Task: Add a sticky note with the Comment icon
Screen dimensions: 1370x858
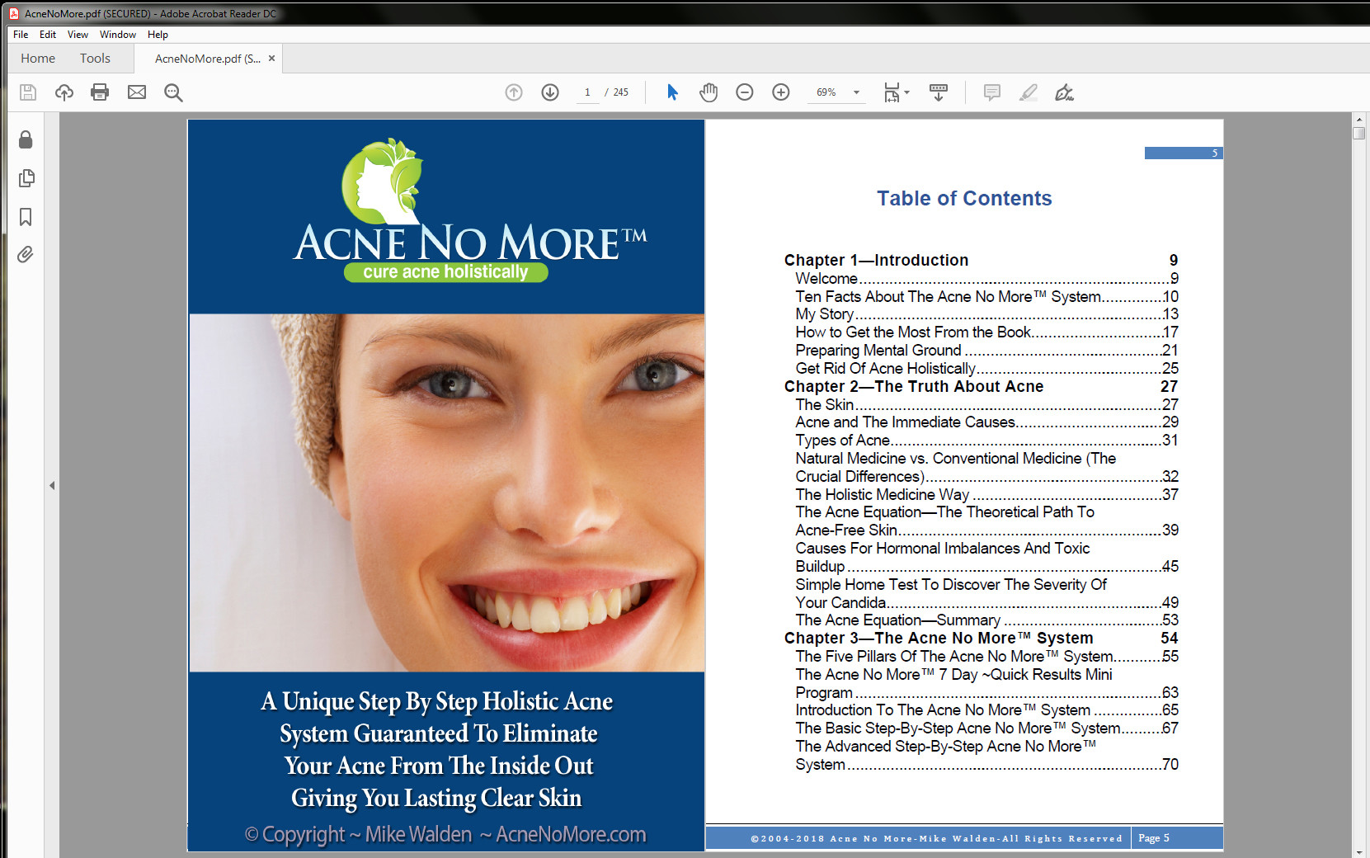Action: (993, 92)
